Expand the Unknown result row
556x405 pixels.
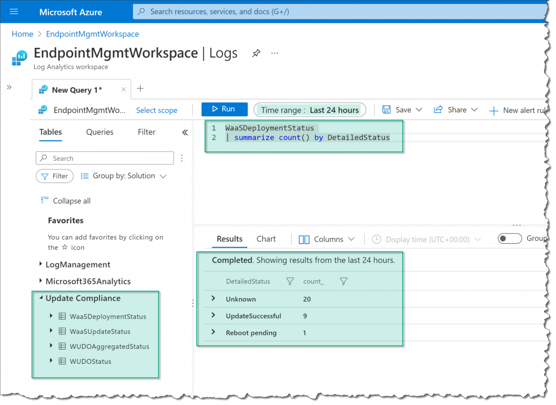point(213,298)
